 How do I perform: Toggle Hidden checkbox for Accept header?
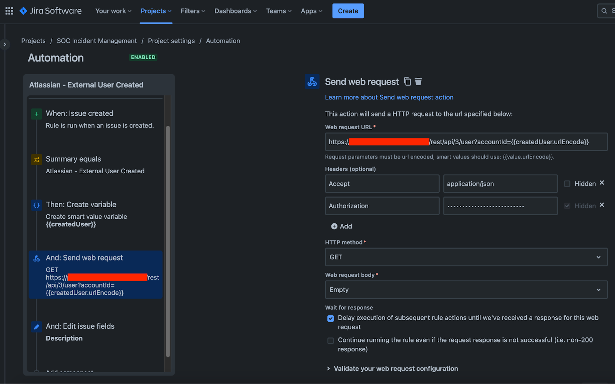[x=567, y=184]
